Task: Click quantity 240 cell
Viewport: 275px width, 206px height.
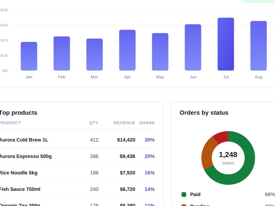Action: click(x=94, y=189)
